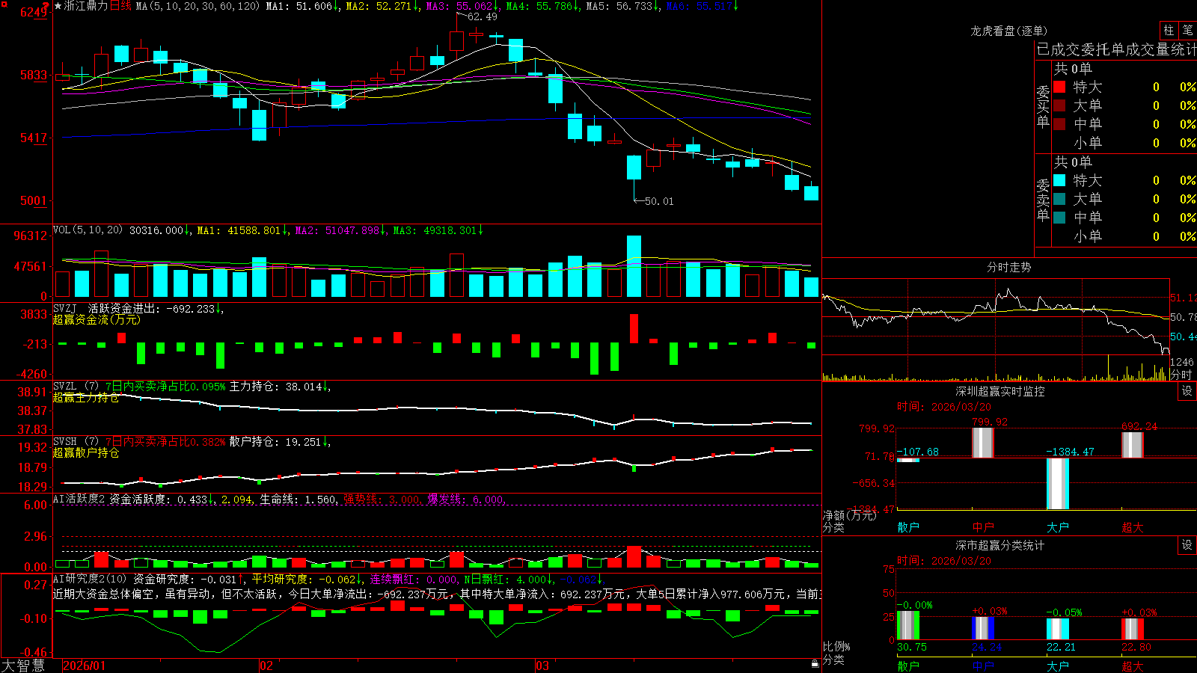Click the red question mark icon at top
1197x673 pixels.
click(45, 5)
